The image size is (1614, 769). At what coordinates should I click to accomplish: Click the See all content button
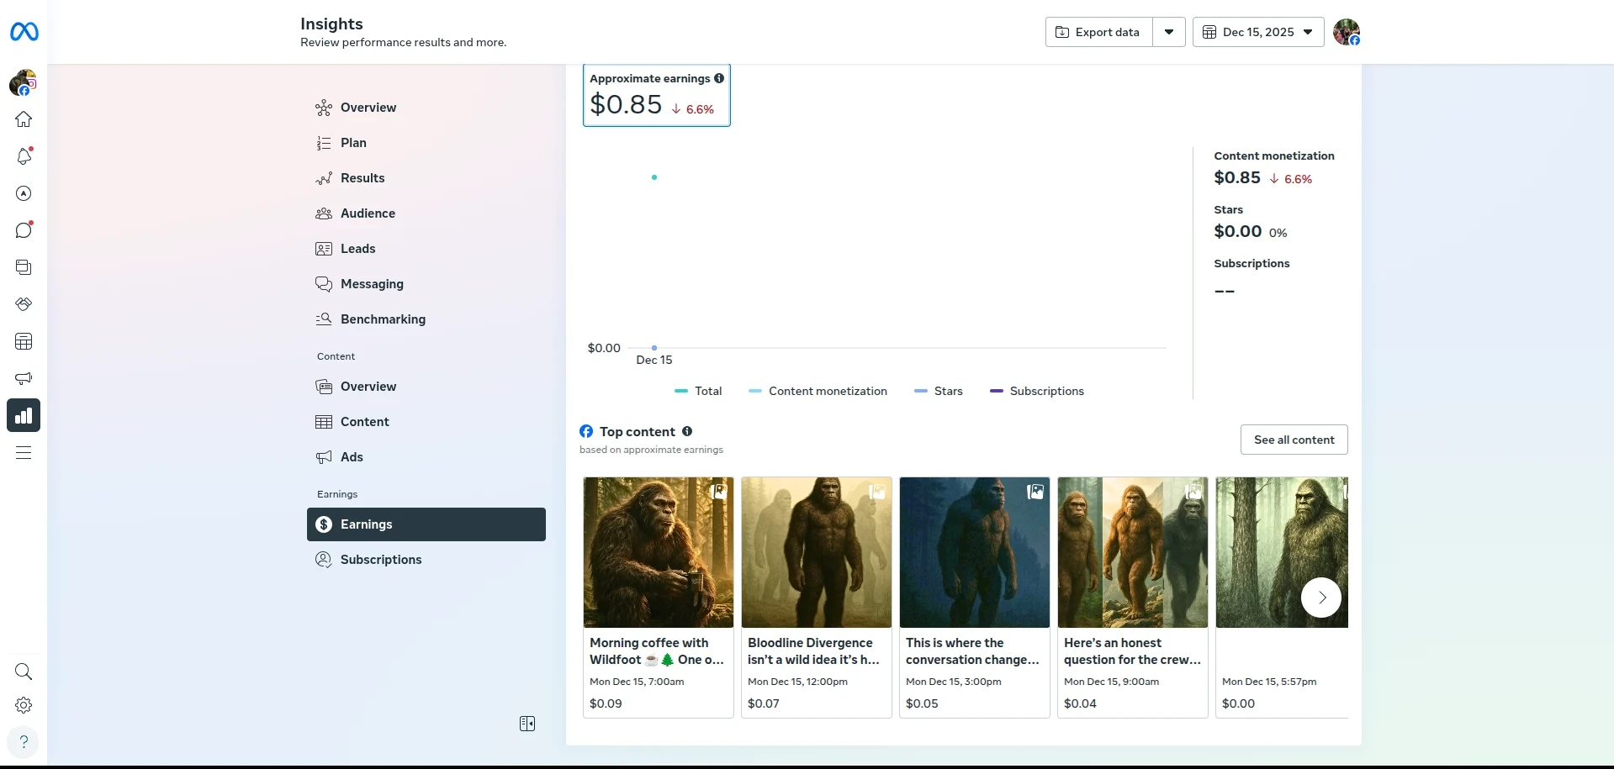tap(1294, 440)
